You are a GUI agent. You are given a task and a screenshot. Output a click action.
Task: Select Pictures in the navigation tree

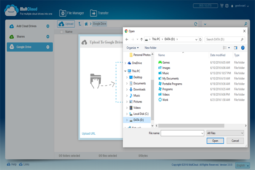click(136, 102)
